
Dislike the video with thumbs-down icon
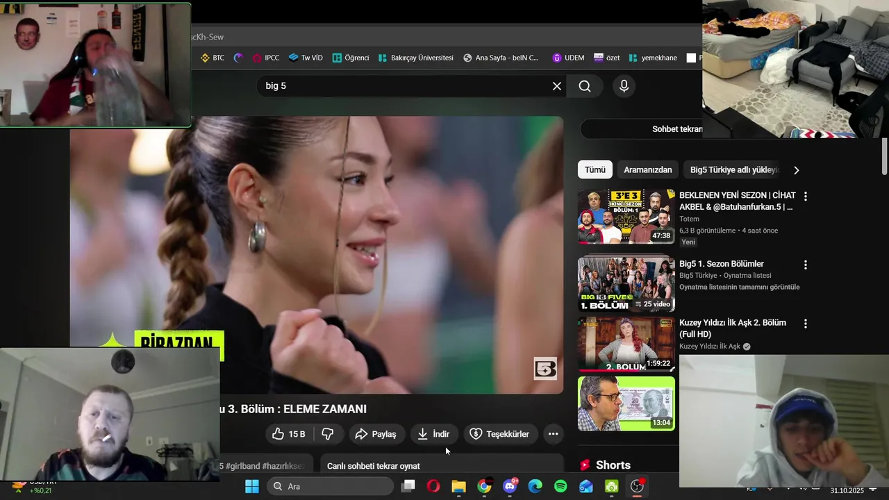click(328, 434)
